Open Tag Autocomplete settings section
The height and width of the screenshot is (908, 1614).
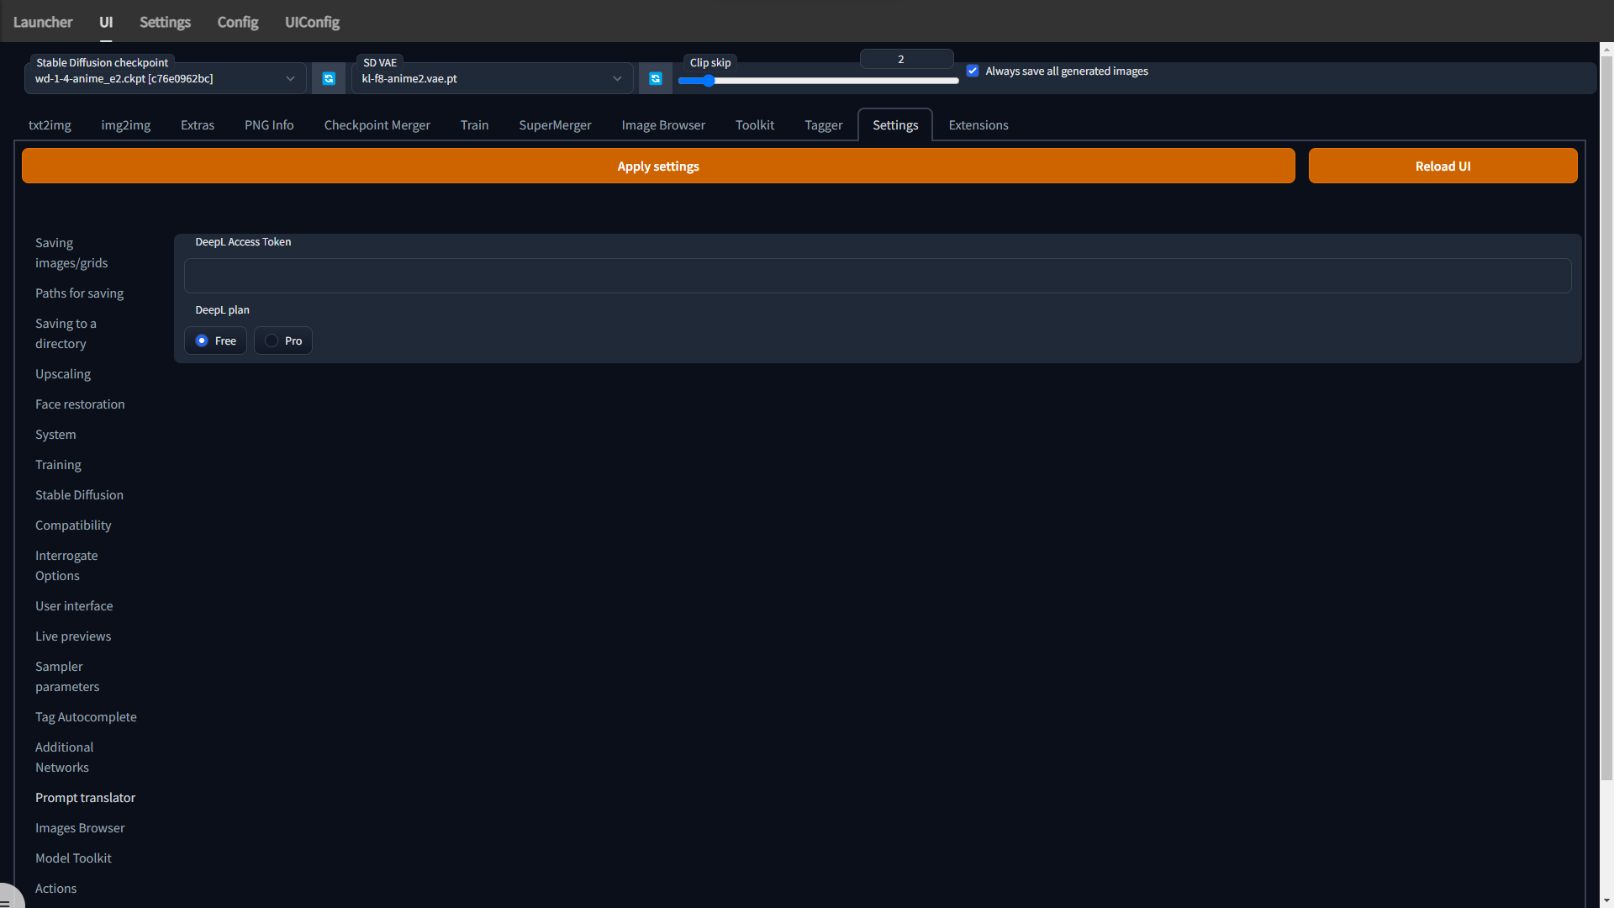86,716
